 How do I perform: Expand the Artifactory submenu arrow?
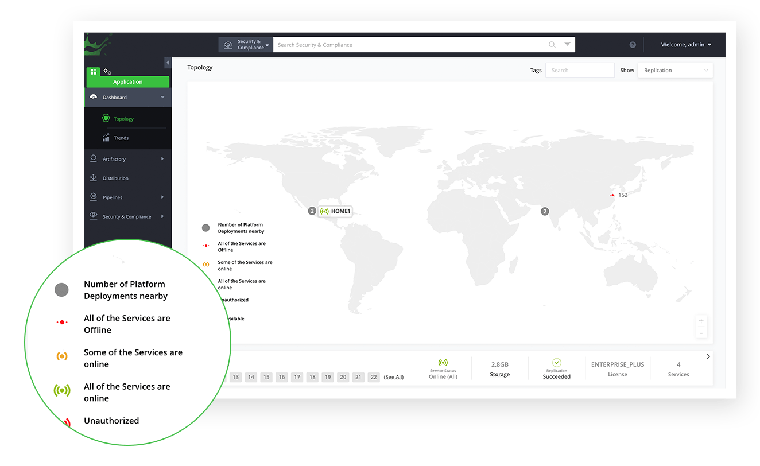(162, 158)
